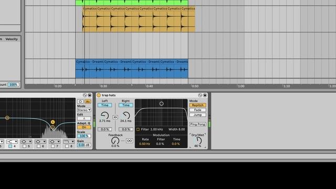Enable EQ band 7 activator
This screenshot has height=189, width=336.
(52, 146)
